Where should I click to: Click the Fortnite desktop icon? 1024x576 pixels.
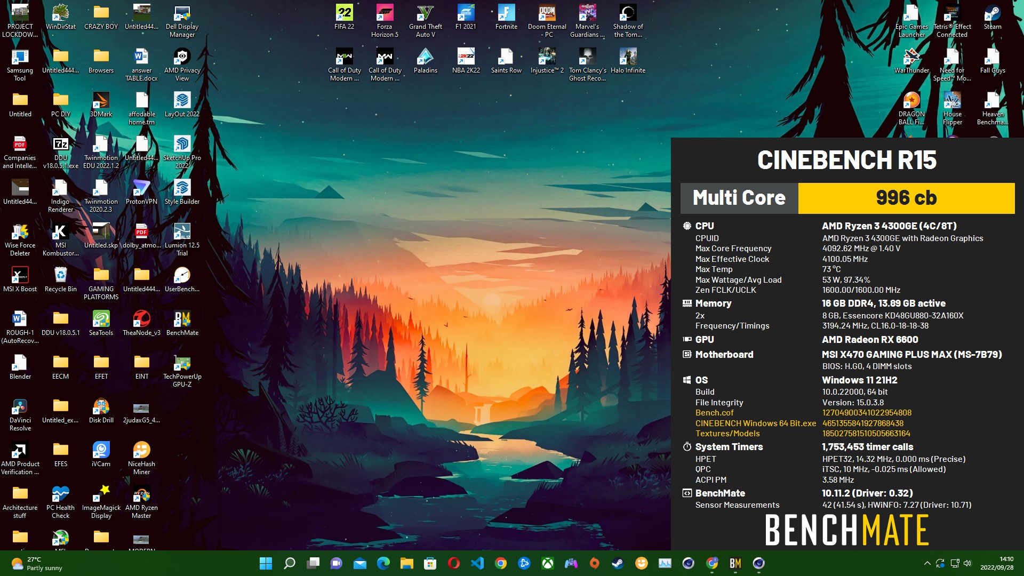pyautogui.click(x=506, y=17)
